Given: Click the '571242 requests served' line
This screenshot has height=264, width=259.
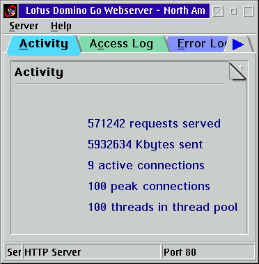Looking at the screenshot, I should [x=154, y=123].
